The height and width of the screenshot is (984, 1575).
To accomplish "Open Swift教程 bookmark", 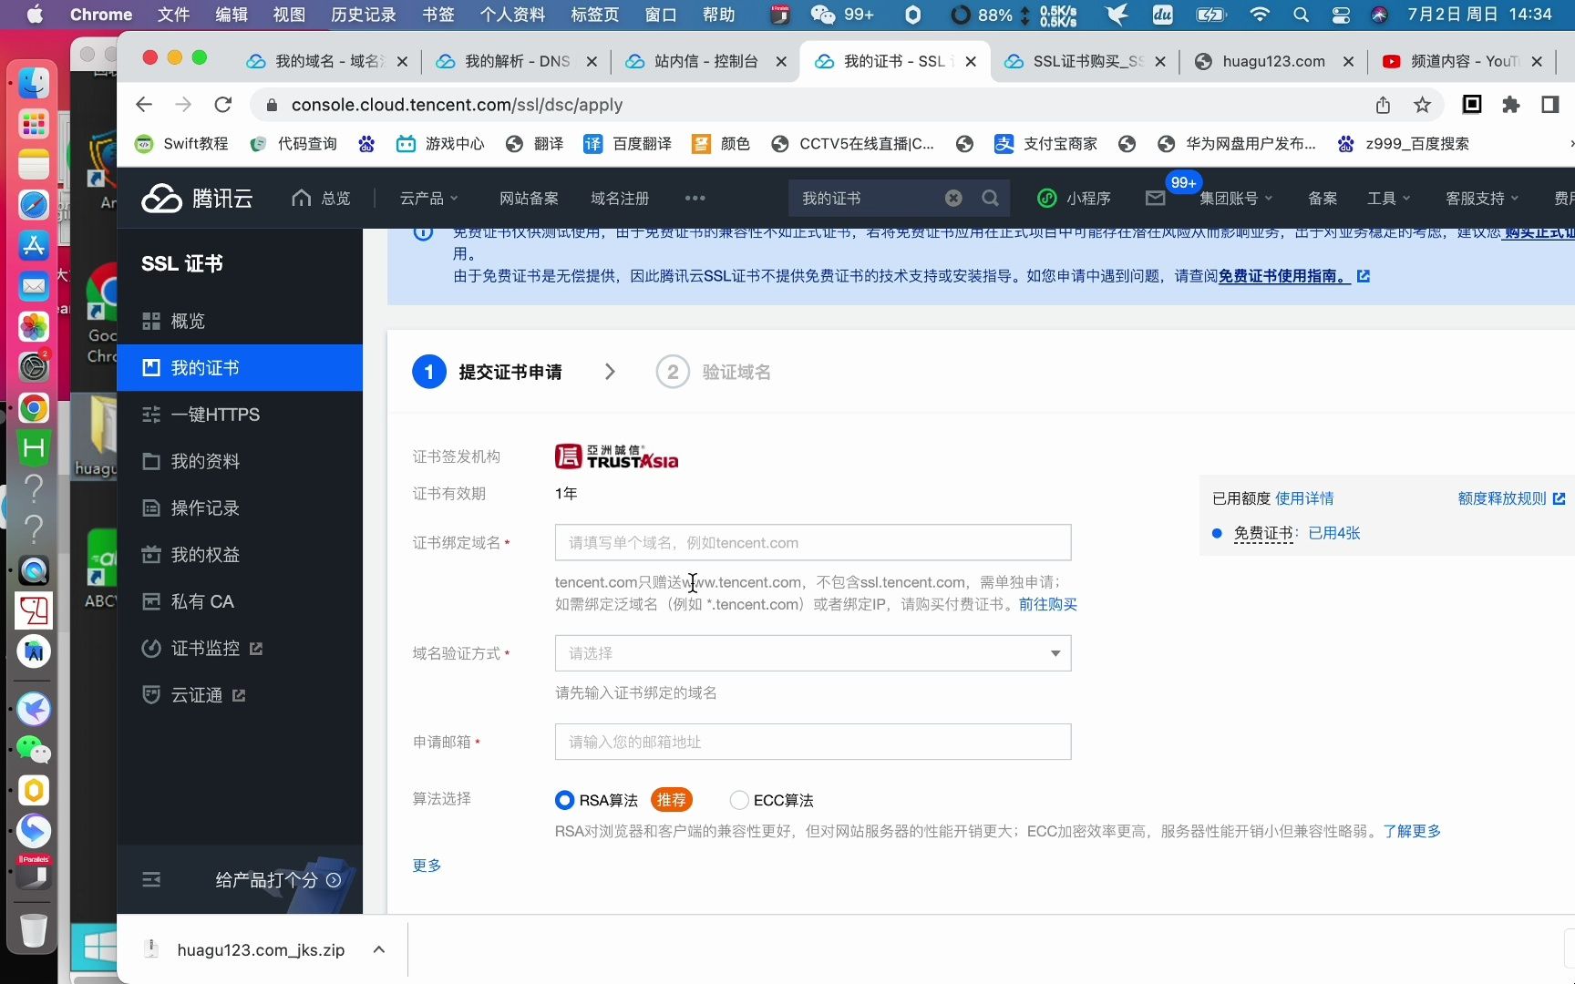I will click(181, 144).
